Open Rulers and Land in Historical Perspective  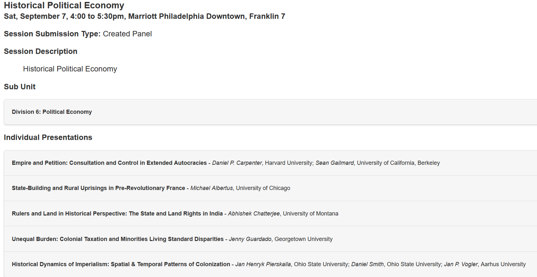point(117,214)
